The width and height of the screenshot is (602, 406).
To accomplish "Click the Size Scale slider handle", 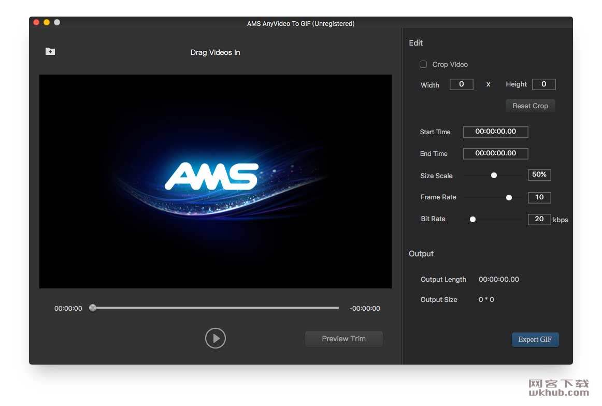I will click(494, 176).
